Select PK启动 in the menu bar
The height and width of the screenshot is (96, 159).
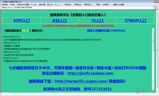[12, 4]
